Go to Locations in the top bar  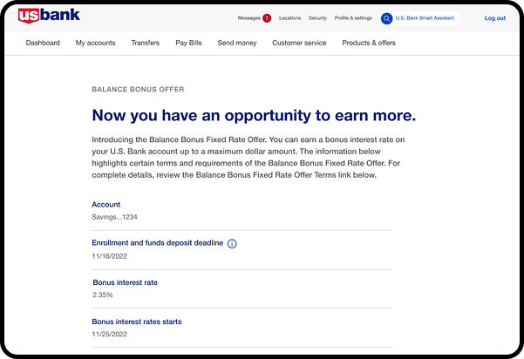[289, 18]
